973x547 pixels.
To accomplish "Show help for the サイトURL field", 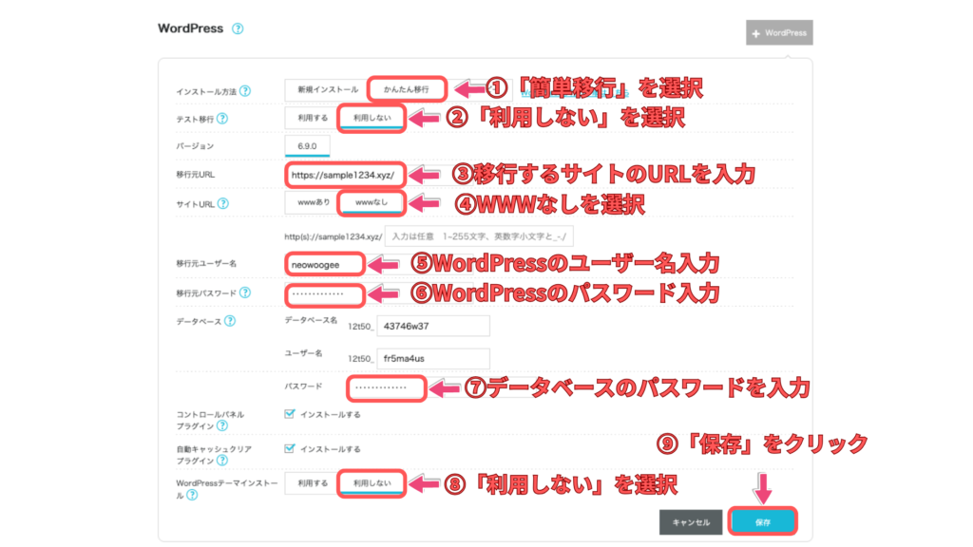I will click(222, 203).
